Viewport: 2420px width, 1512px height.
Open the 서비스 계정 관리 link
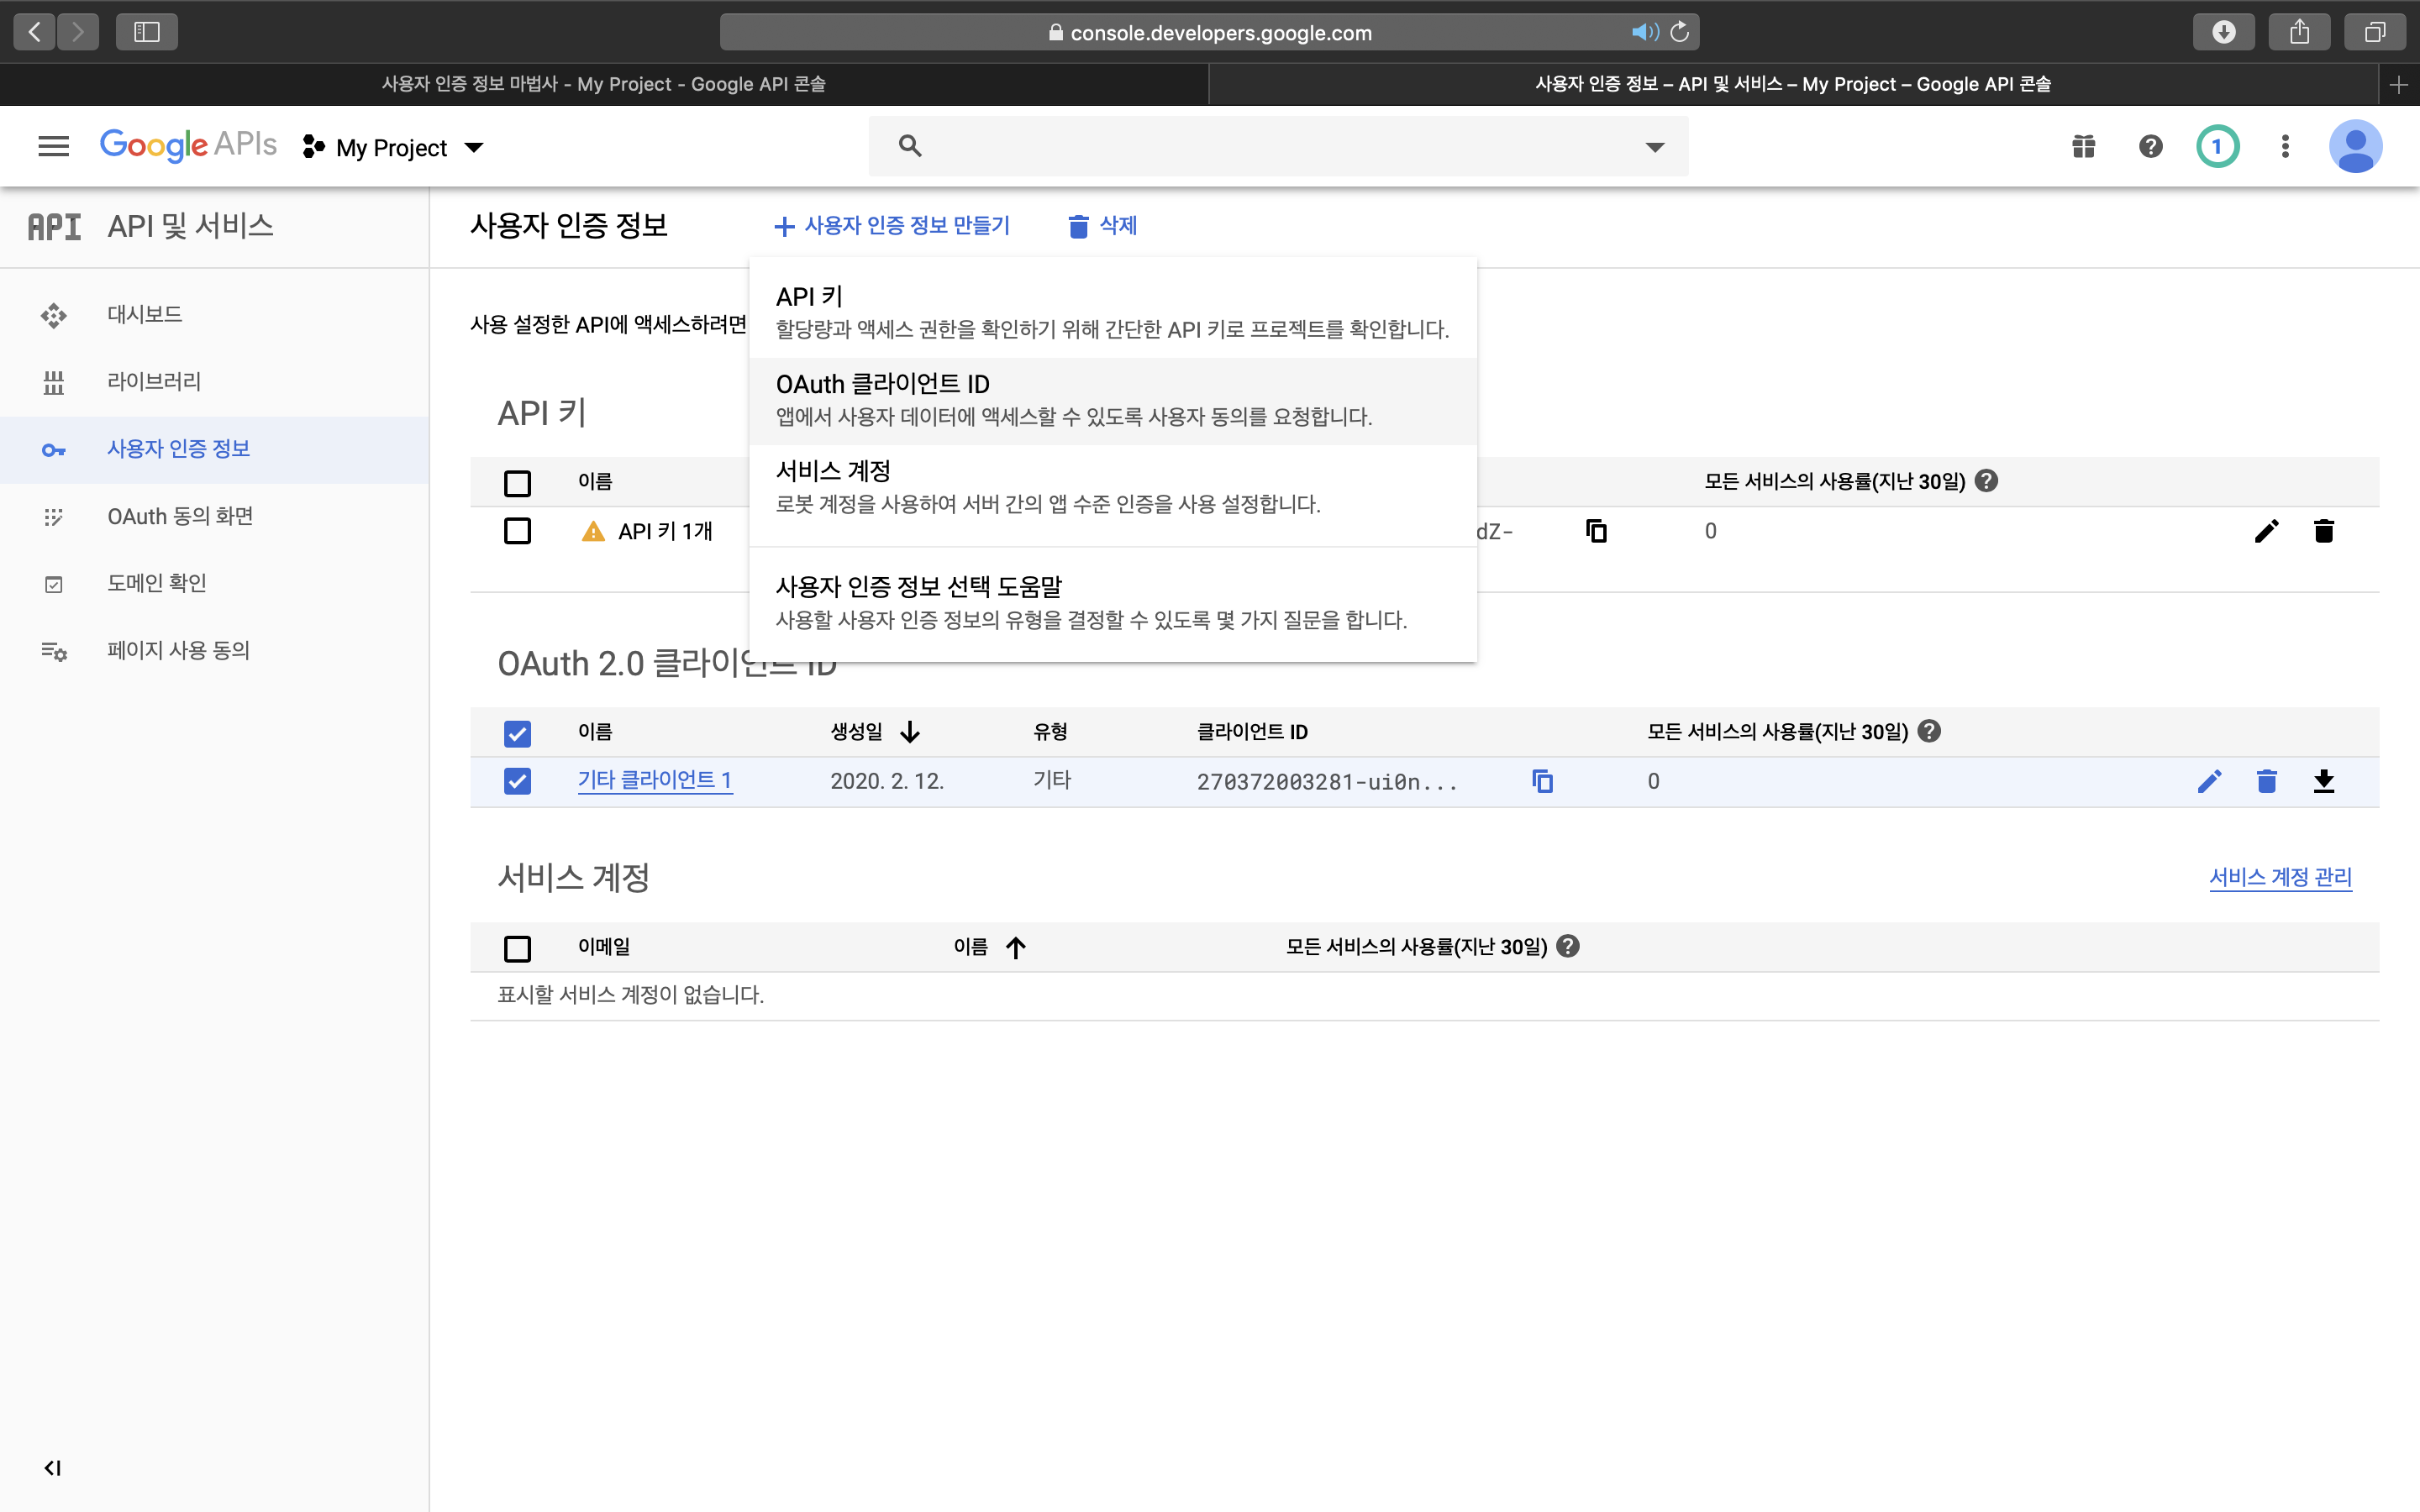click(x=2279, y=877)
